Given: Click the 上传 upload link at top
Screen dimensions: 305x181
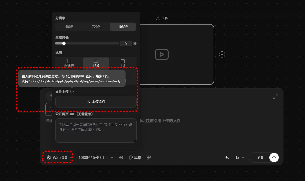Looking at the screenshot, I should pos(162,18).
